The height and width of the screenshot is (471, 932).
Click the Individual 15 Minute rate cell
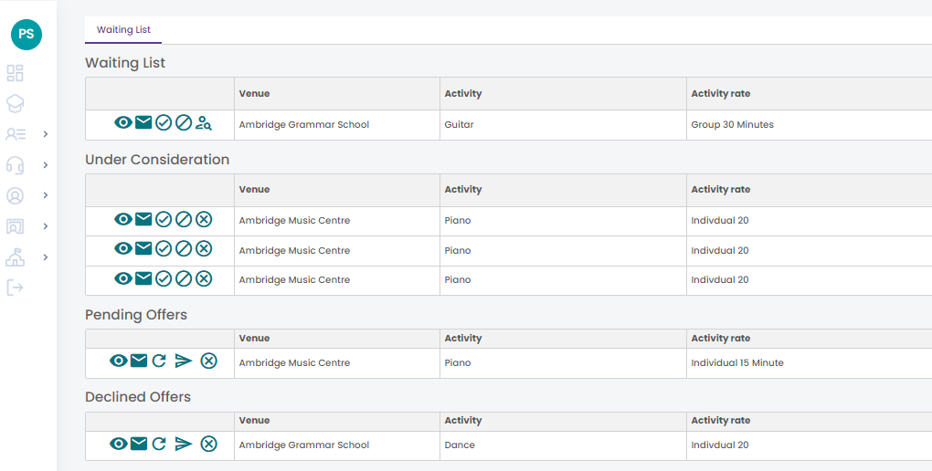tap(809, 363)
